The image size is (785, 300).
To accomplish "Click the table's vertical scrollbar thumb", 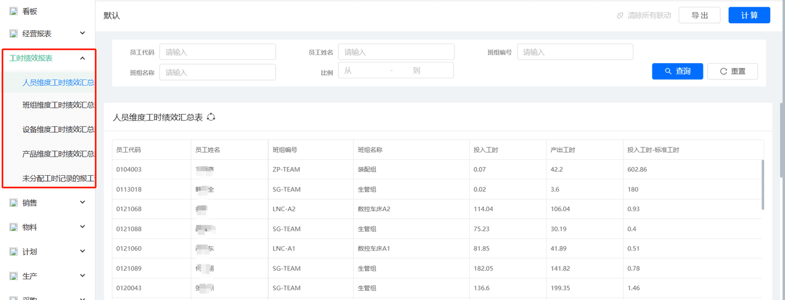I will pyautogui.click(x=763, y=184).
